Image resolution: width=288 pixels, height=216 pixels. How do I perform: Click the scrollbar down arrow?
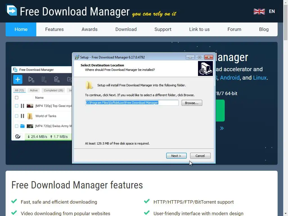click(285, 214)
